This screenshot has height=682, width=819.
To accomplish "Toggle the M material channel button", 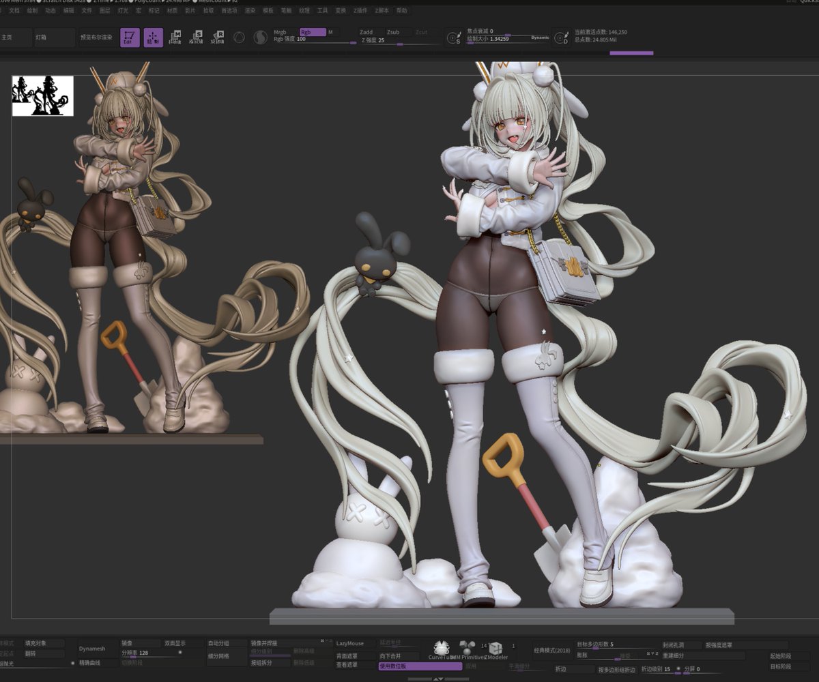I will 333,32.
